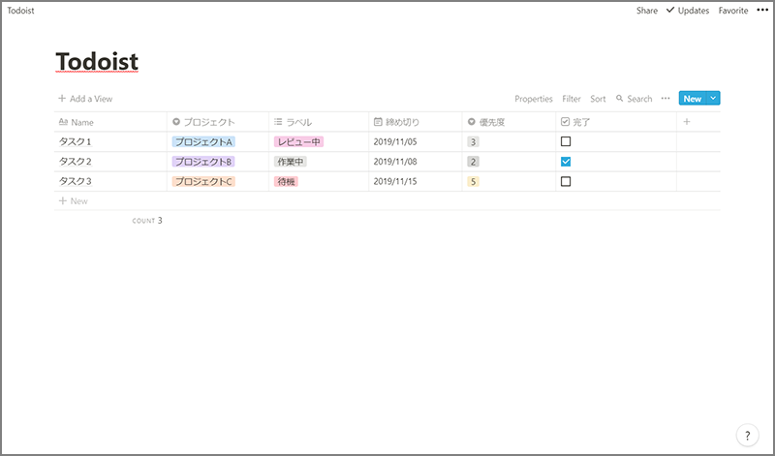Open the タスク1 row name
Image resolution: width=775 pixels, height=456 pixels.
[x=76, y=141]
